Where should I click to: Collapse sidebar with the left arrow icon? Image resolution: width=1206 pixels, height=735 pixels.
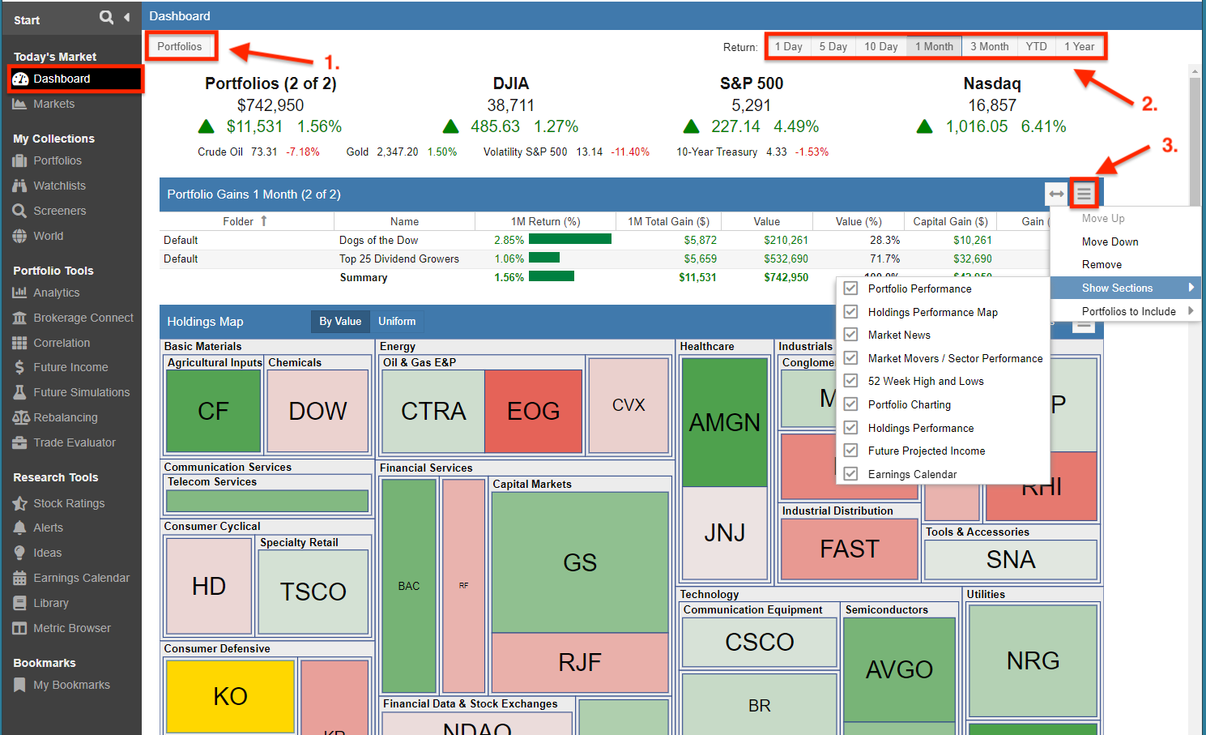coord(126,17)
